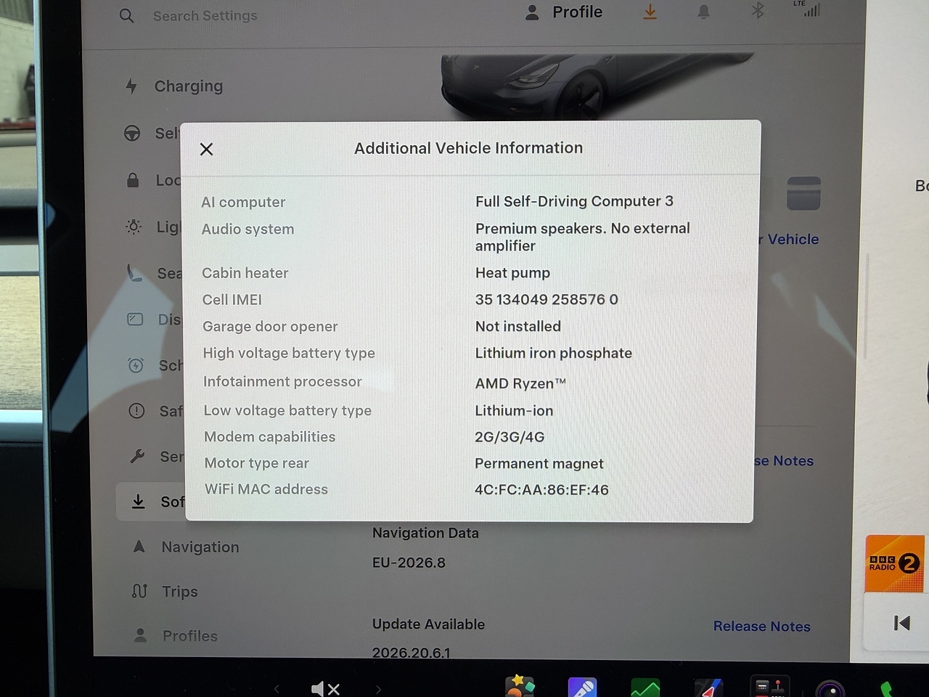This screenshot has height=697, width=929.
Task: Select the seat sidebar icon
Action: click(134, 273)
